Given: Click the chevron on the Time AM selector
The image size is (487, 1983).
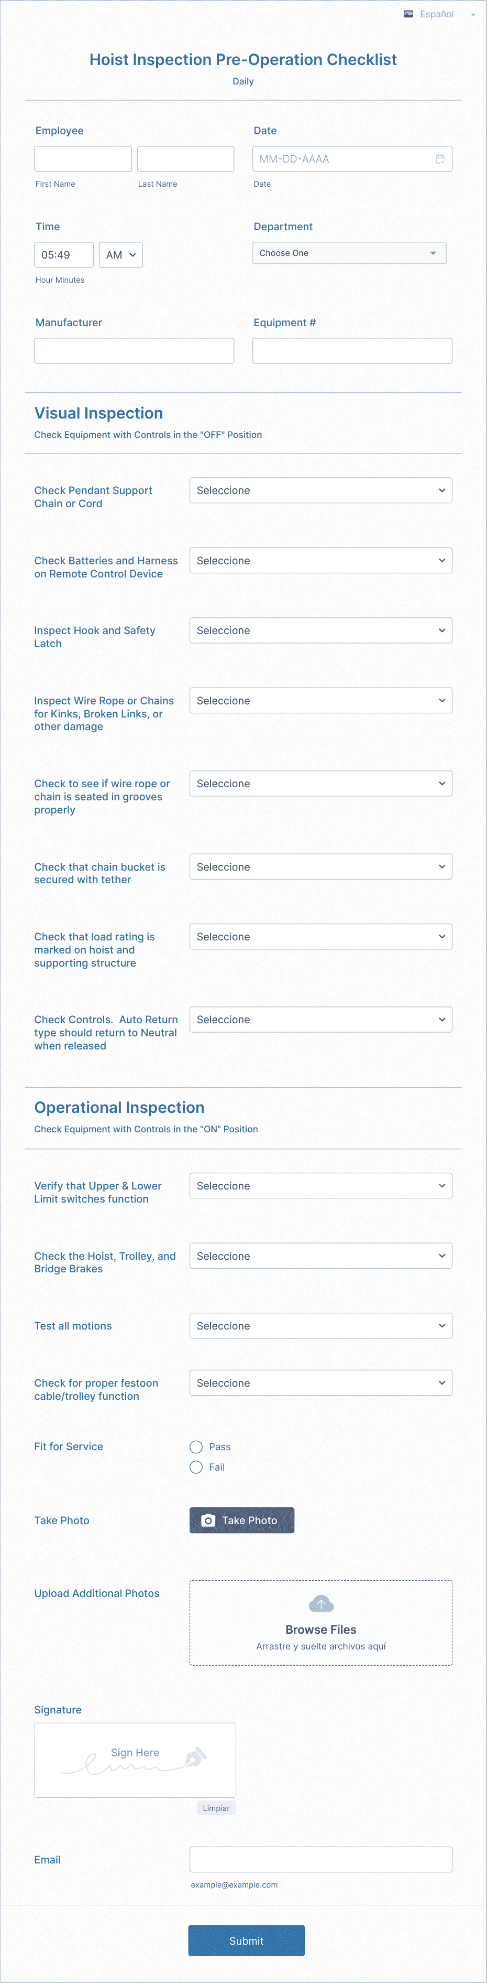Looking at the screenshot, I should 132,254.
